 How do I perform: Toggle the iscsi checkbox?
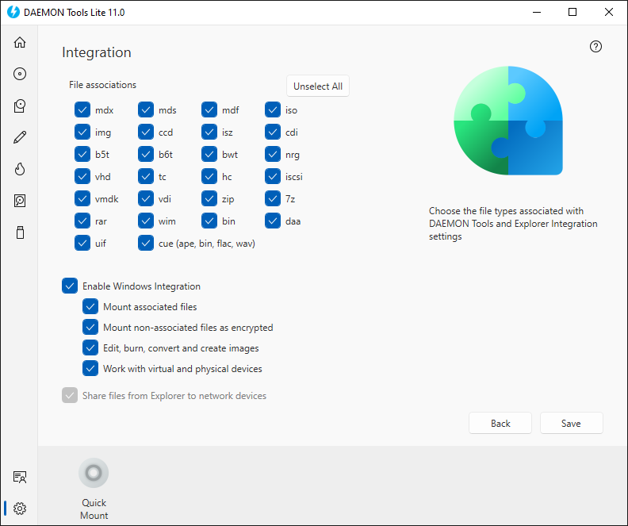point(273,176)
